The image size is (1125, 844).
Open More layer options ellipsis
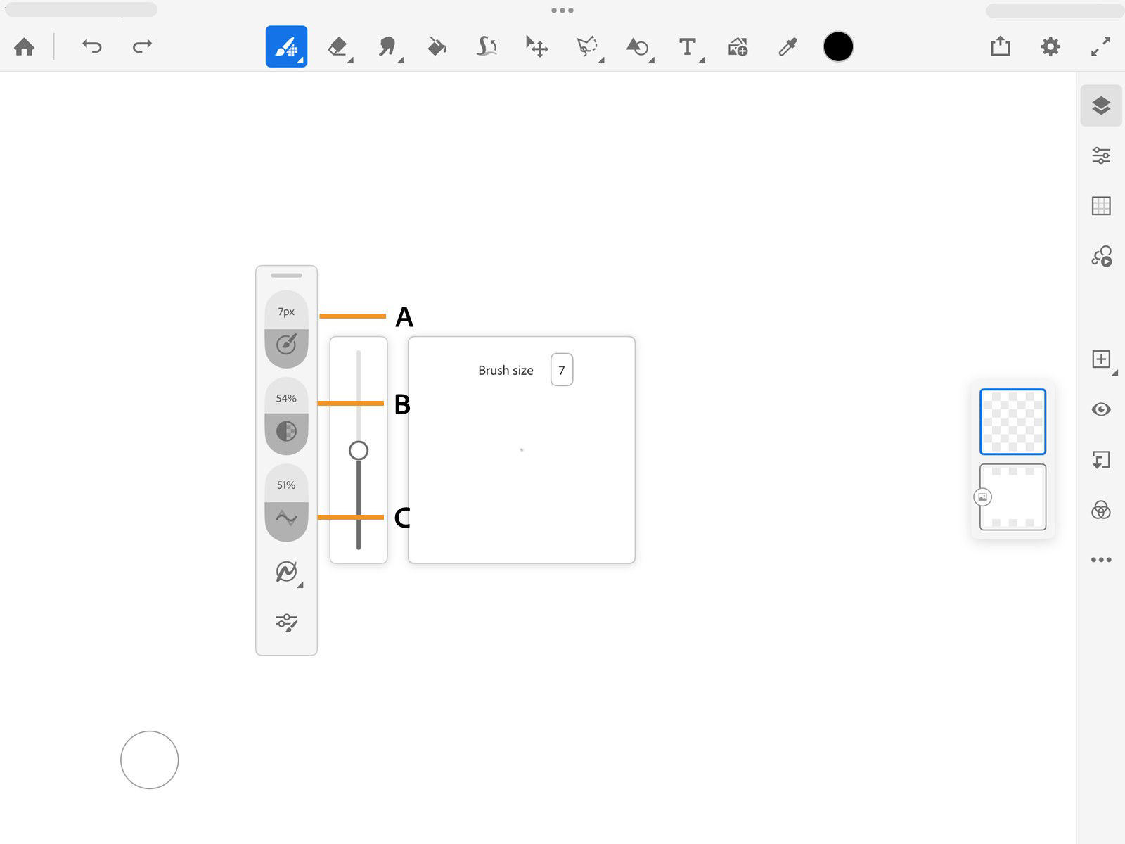click(x=1101, y=560)
